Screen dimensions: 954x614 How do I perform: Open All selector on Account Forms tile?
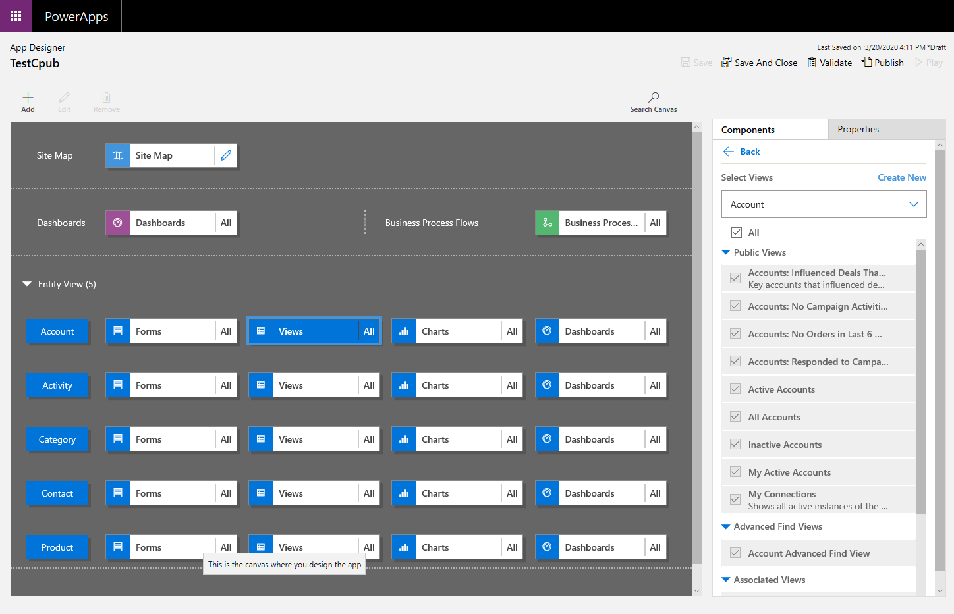[x=226, y=331]
